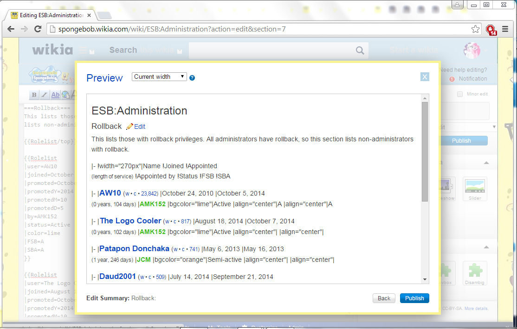Click the Notification alert in the editor sidebar
The width and height of the screenshot is (517, 329).
tap(473, 79)
